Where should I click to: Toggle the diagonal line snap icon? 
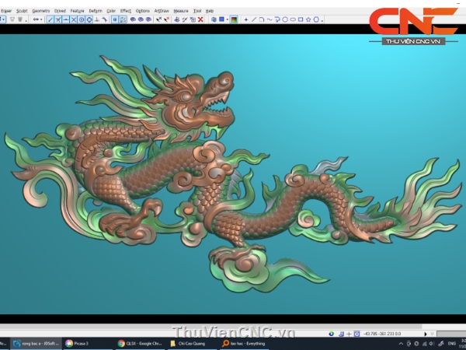click(50, 19)
